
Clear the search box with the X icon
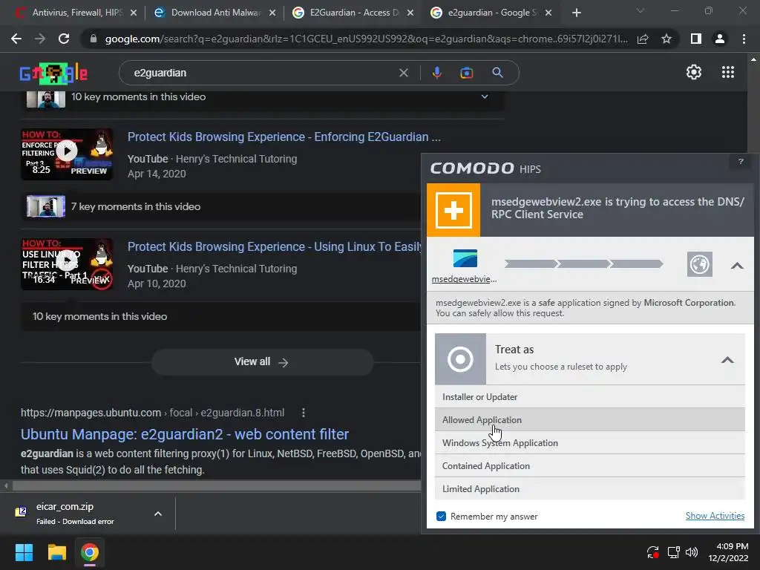pos(403,73)
